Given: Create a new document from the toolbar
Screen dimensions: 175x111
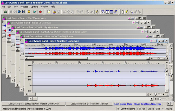Looking at the screenshot, I should (x=49, y=12).
